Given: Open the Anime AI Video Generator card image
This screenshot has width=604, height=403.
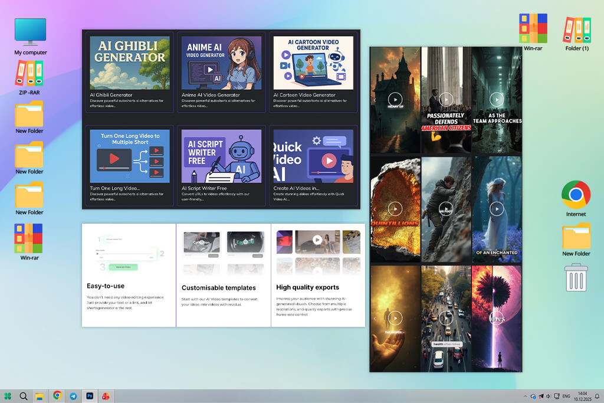Looking at the screenshot, I should click(x=222, y=63).
